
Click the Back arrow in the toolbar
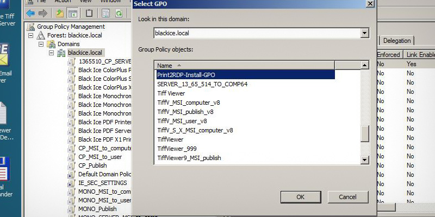[x=30, y=13]
